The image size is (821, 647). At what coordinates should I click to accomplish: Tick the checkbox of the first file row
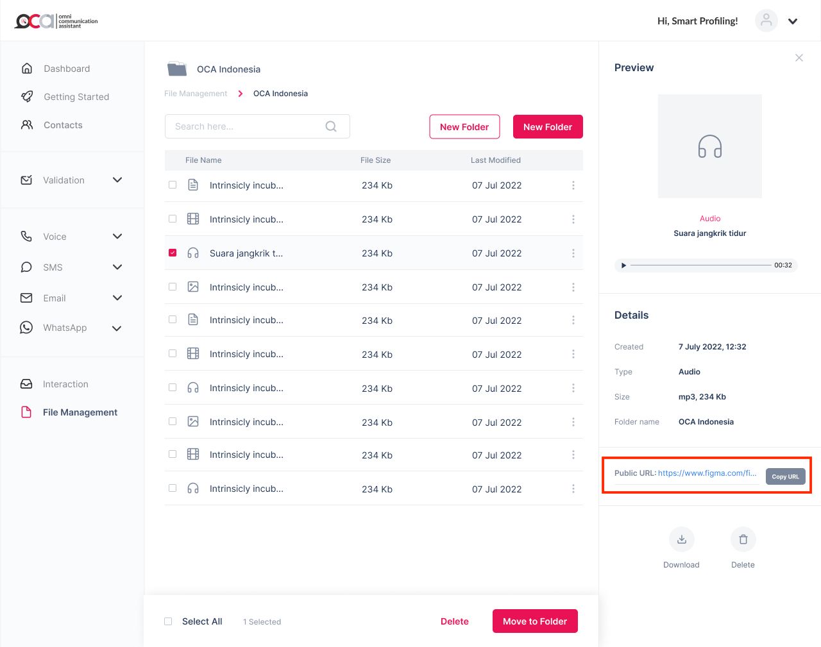(x=173, y=185)
